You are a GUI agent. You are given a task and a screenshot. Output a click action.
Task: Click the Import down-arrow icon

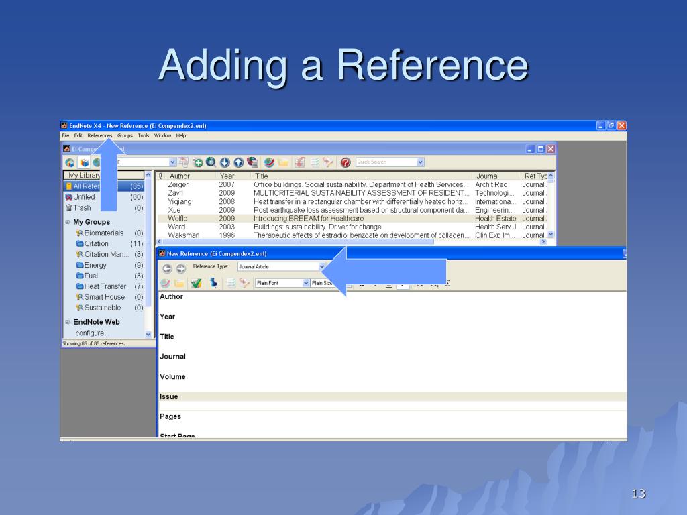click(x=225, y=162)
